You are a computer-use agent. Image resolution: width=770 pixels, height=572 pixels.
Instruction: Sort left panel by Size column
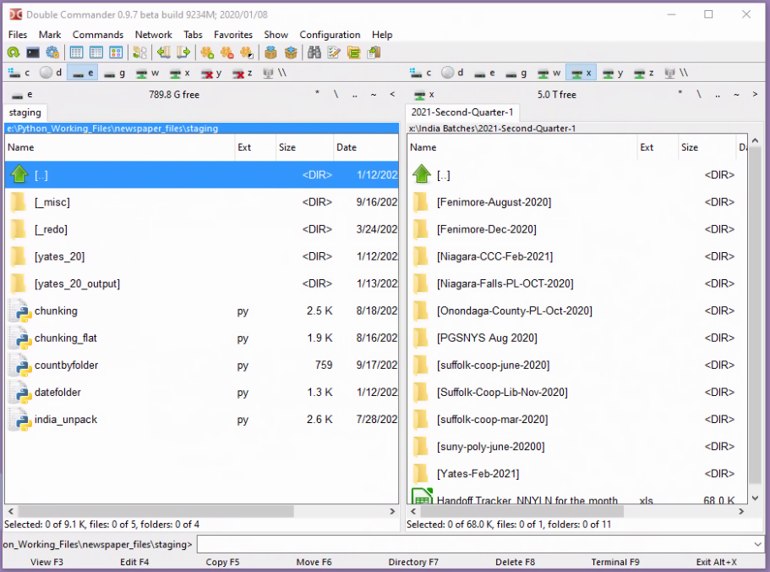[x=303, y=147]
